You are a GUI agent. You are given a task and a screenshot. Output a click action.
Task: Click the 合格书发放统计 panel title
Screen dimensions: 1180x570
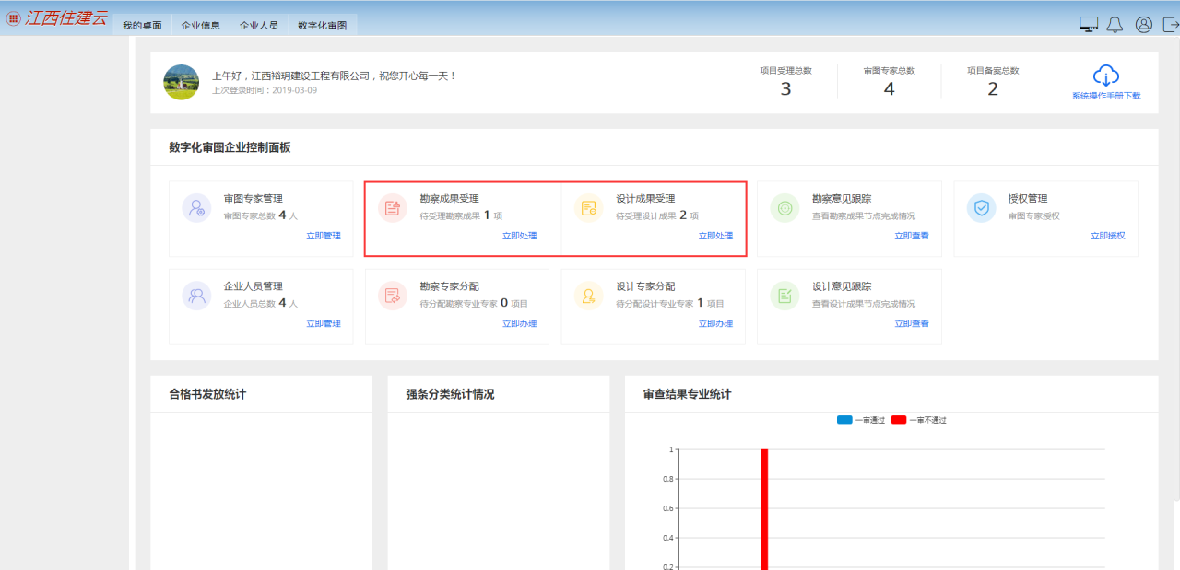tap(207, 394)
